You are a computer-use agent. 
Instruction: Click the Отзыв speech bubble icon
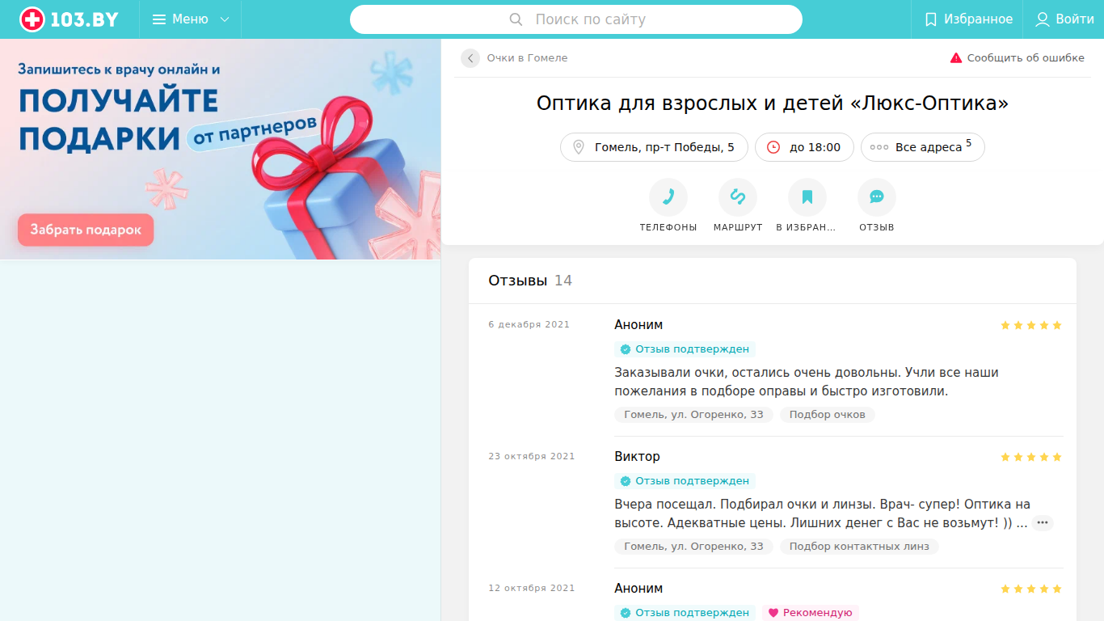[877, 197]
